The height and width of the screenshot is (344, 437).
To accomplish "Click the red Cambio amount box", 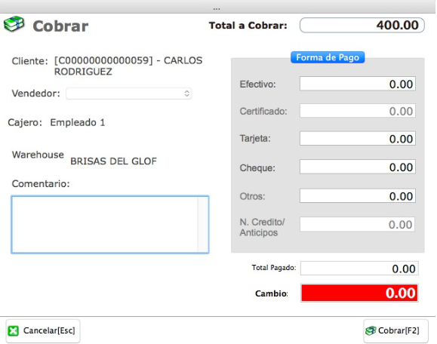I will [359, 293].
